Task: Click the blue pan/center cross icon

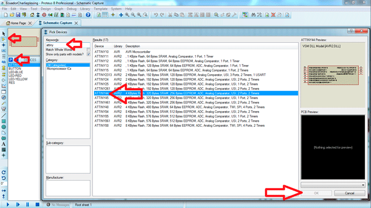Action: tap(121, 15)
